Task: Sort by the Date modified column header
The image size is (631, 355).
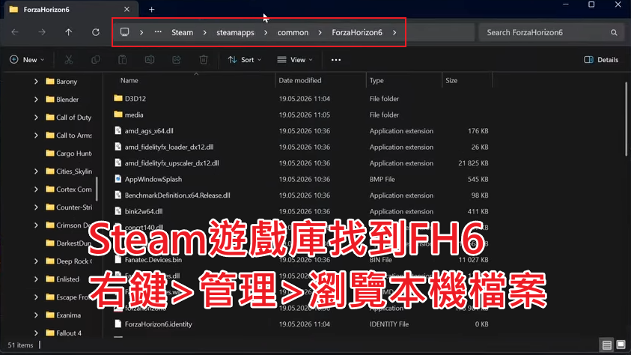Action: (x=300, y=80)
